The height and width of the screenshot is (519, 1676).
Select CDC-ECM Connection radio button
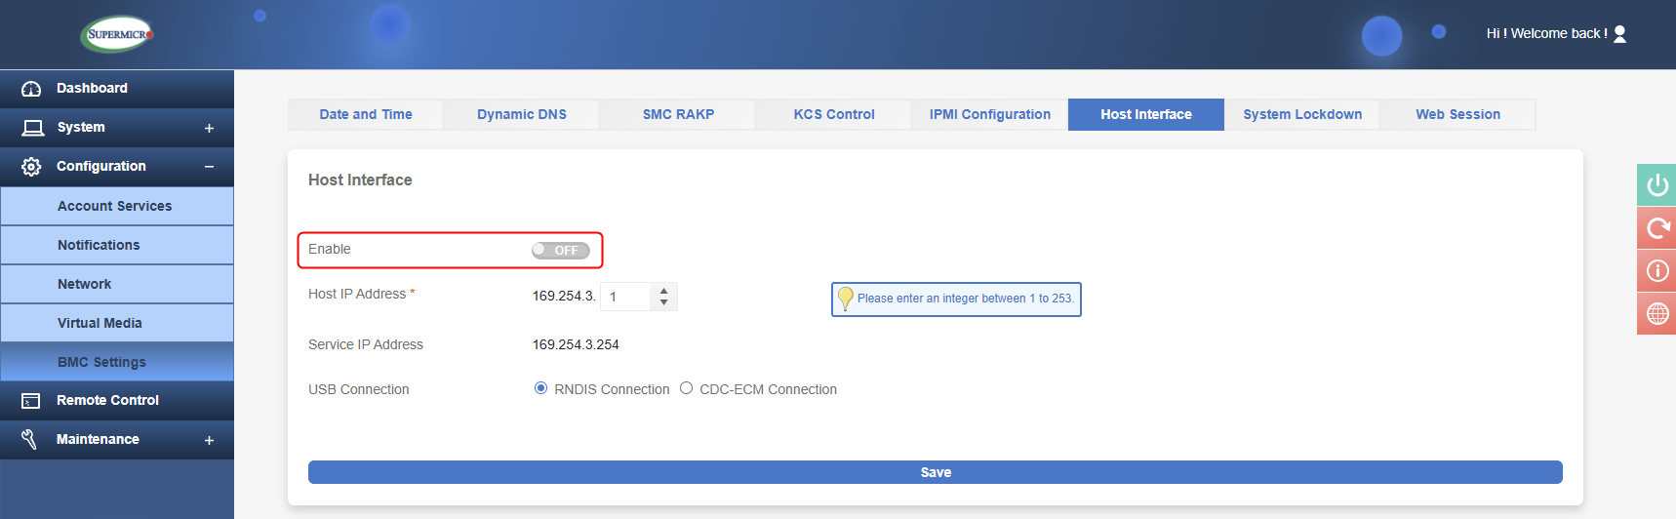tap(687, 388)
